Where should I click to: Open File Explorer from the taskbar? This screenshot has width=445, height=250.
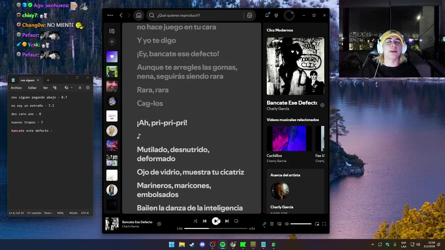[182, 244]
